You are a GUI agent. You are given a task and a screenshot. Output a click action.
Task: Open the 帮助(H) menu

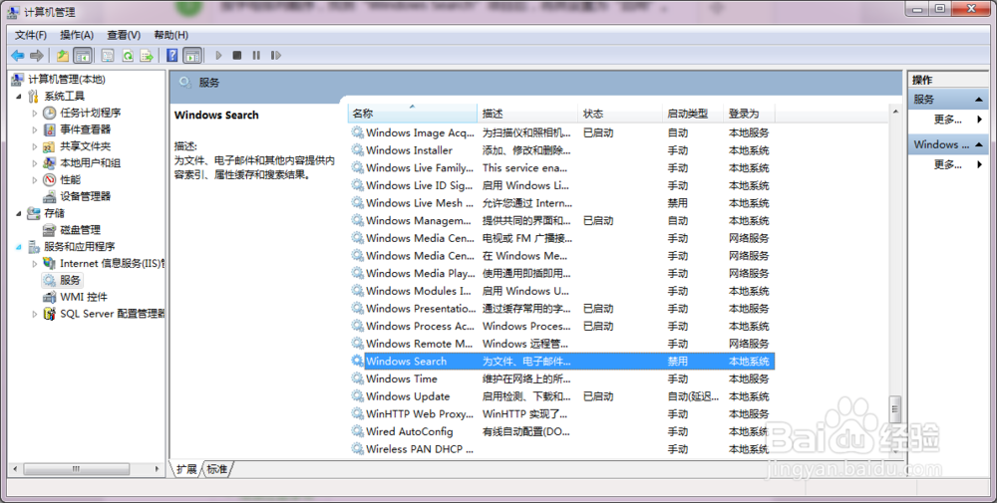tap(171, 35)
